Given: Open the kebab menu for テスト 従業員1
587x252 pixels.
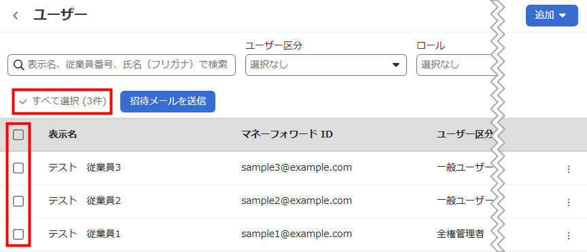Looking at the screenshot, I should click(x=568, y=235).
